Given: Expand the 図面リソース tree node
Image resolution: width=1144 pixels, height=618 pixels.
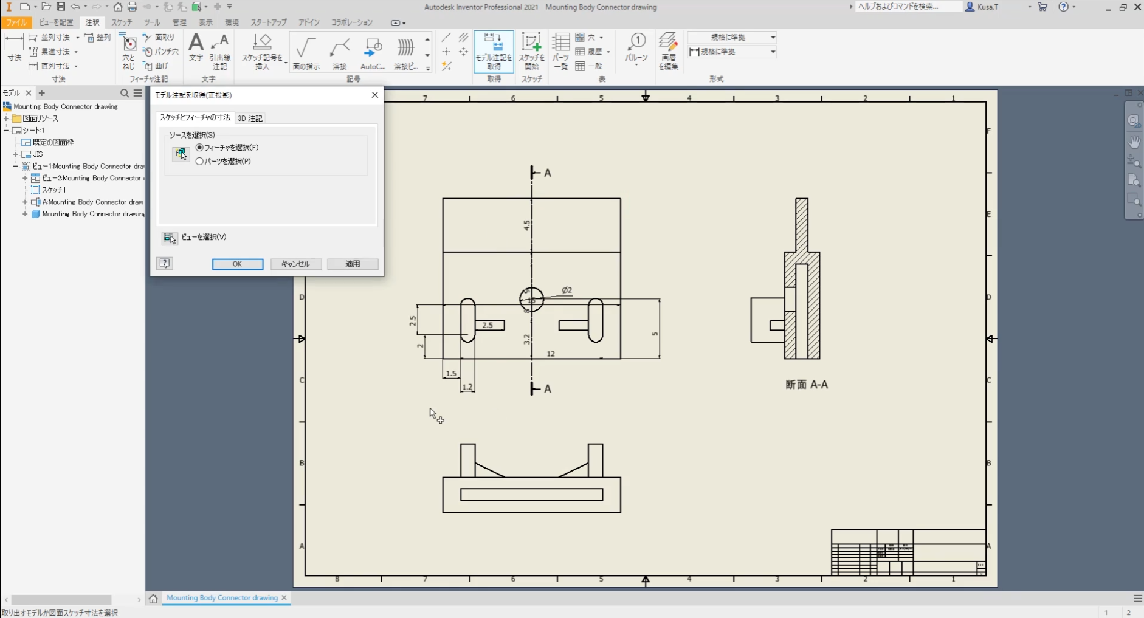Looking at the screenshot, I should 6,118.
